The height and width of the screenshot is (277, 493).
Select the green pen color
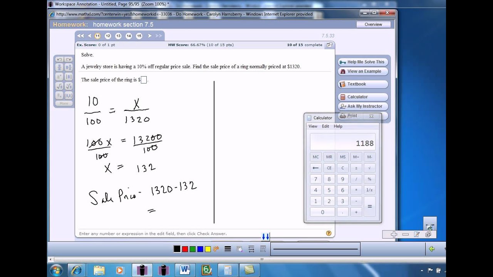point(193,249)
